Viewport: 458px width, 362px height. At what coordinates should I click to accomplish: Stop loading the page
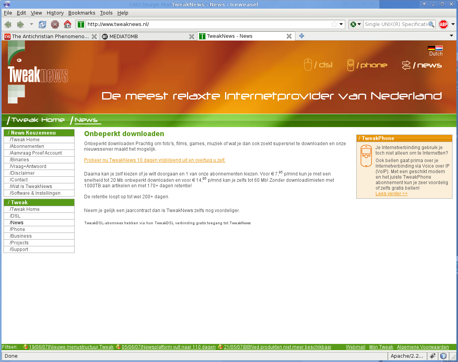55,24
